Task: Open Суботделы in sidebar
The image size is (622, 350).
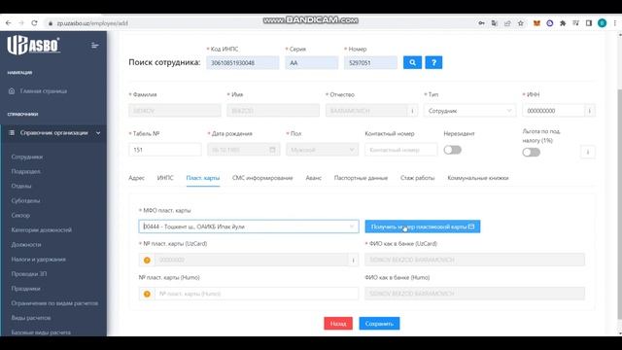Action: [x=25, y=200]
